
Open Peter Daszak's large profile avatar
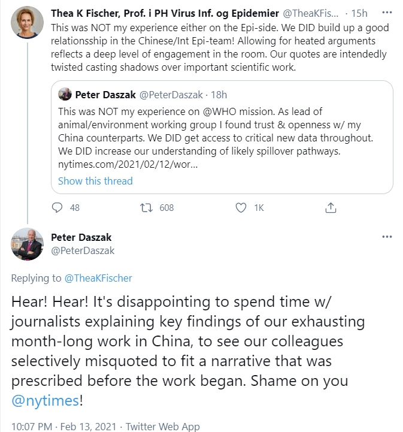coord(28,244)
